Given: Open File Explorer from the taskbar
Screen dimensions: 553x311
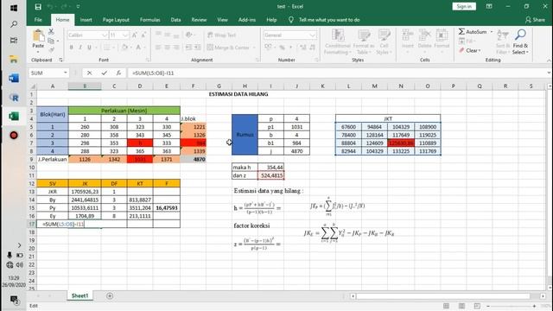Looking at the screenshot, I should (14, 60).
